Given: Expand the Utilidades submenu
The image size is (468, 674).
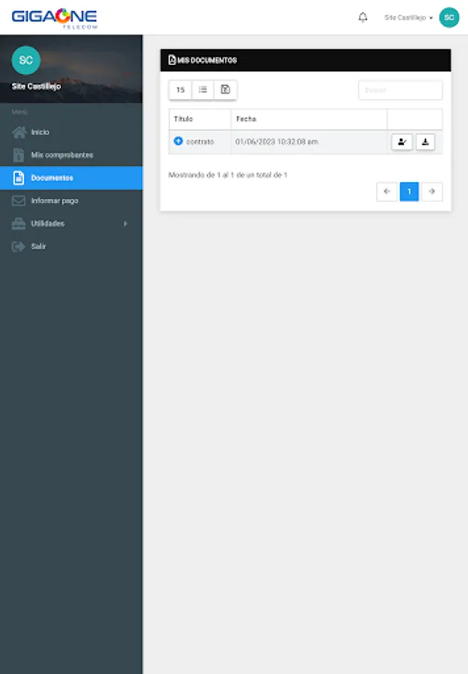Looking at the screenshot, I should pos(71,223).
